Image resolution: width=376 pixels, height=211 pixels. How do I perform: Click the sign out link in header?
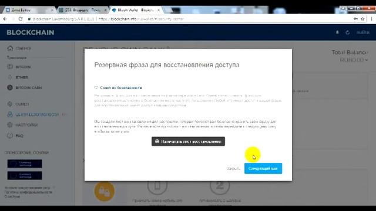click(x=363, y=32)
